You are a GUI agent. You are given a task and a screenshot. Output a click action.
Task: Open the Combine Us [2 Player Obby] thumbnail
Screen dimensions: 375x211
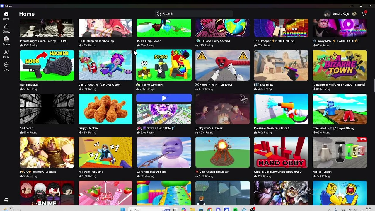click(340, 109)
